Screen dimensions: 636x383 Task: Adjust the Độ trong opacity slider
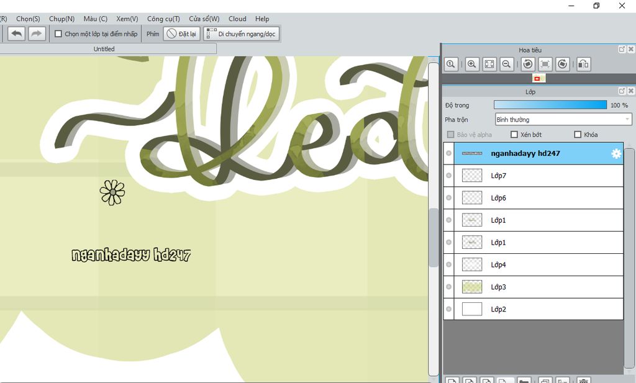pos(550,105)
